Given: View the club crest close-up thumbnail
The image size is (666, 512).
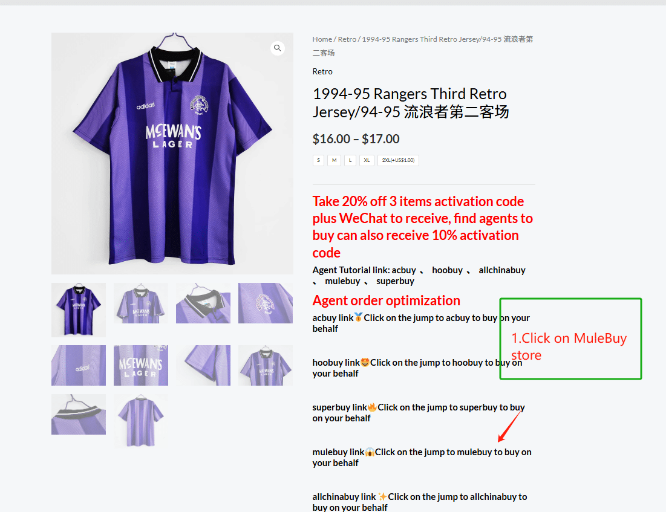Looking at the screenshot, I should (266, 303).
